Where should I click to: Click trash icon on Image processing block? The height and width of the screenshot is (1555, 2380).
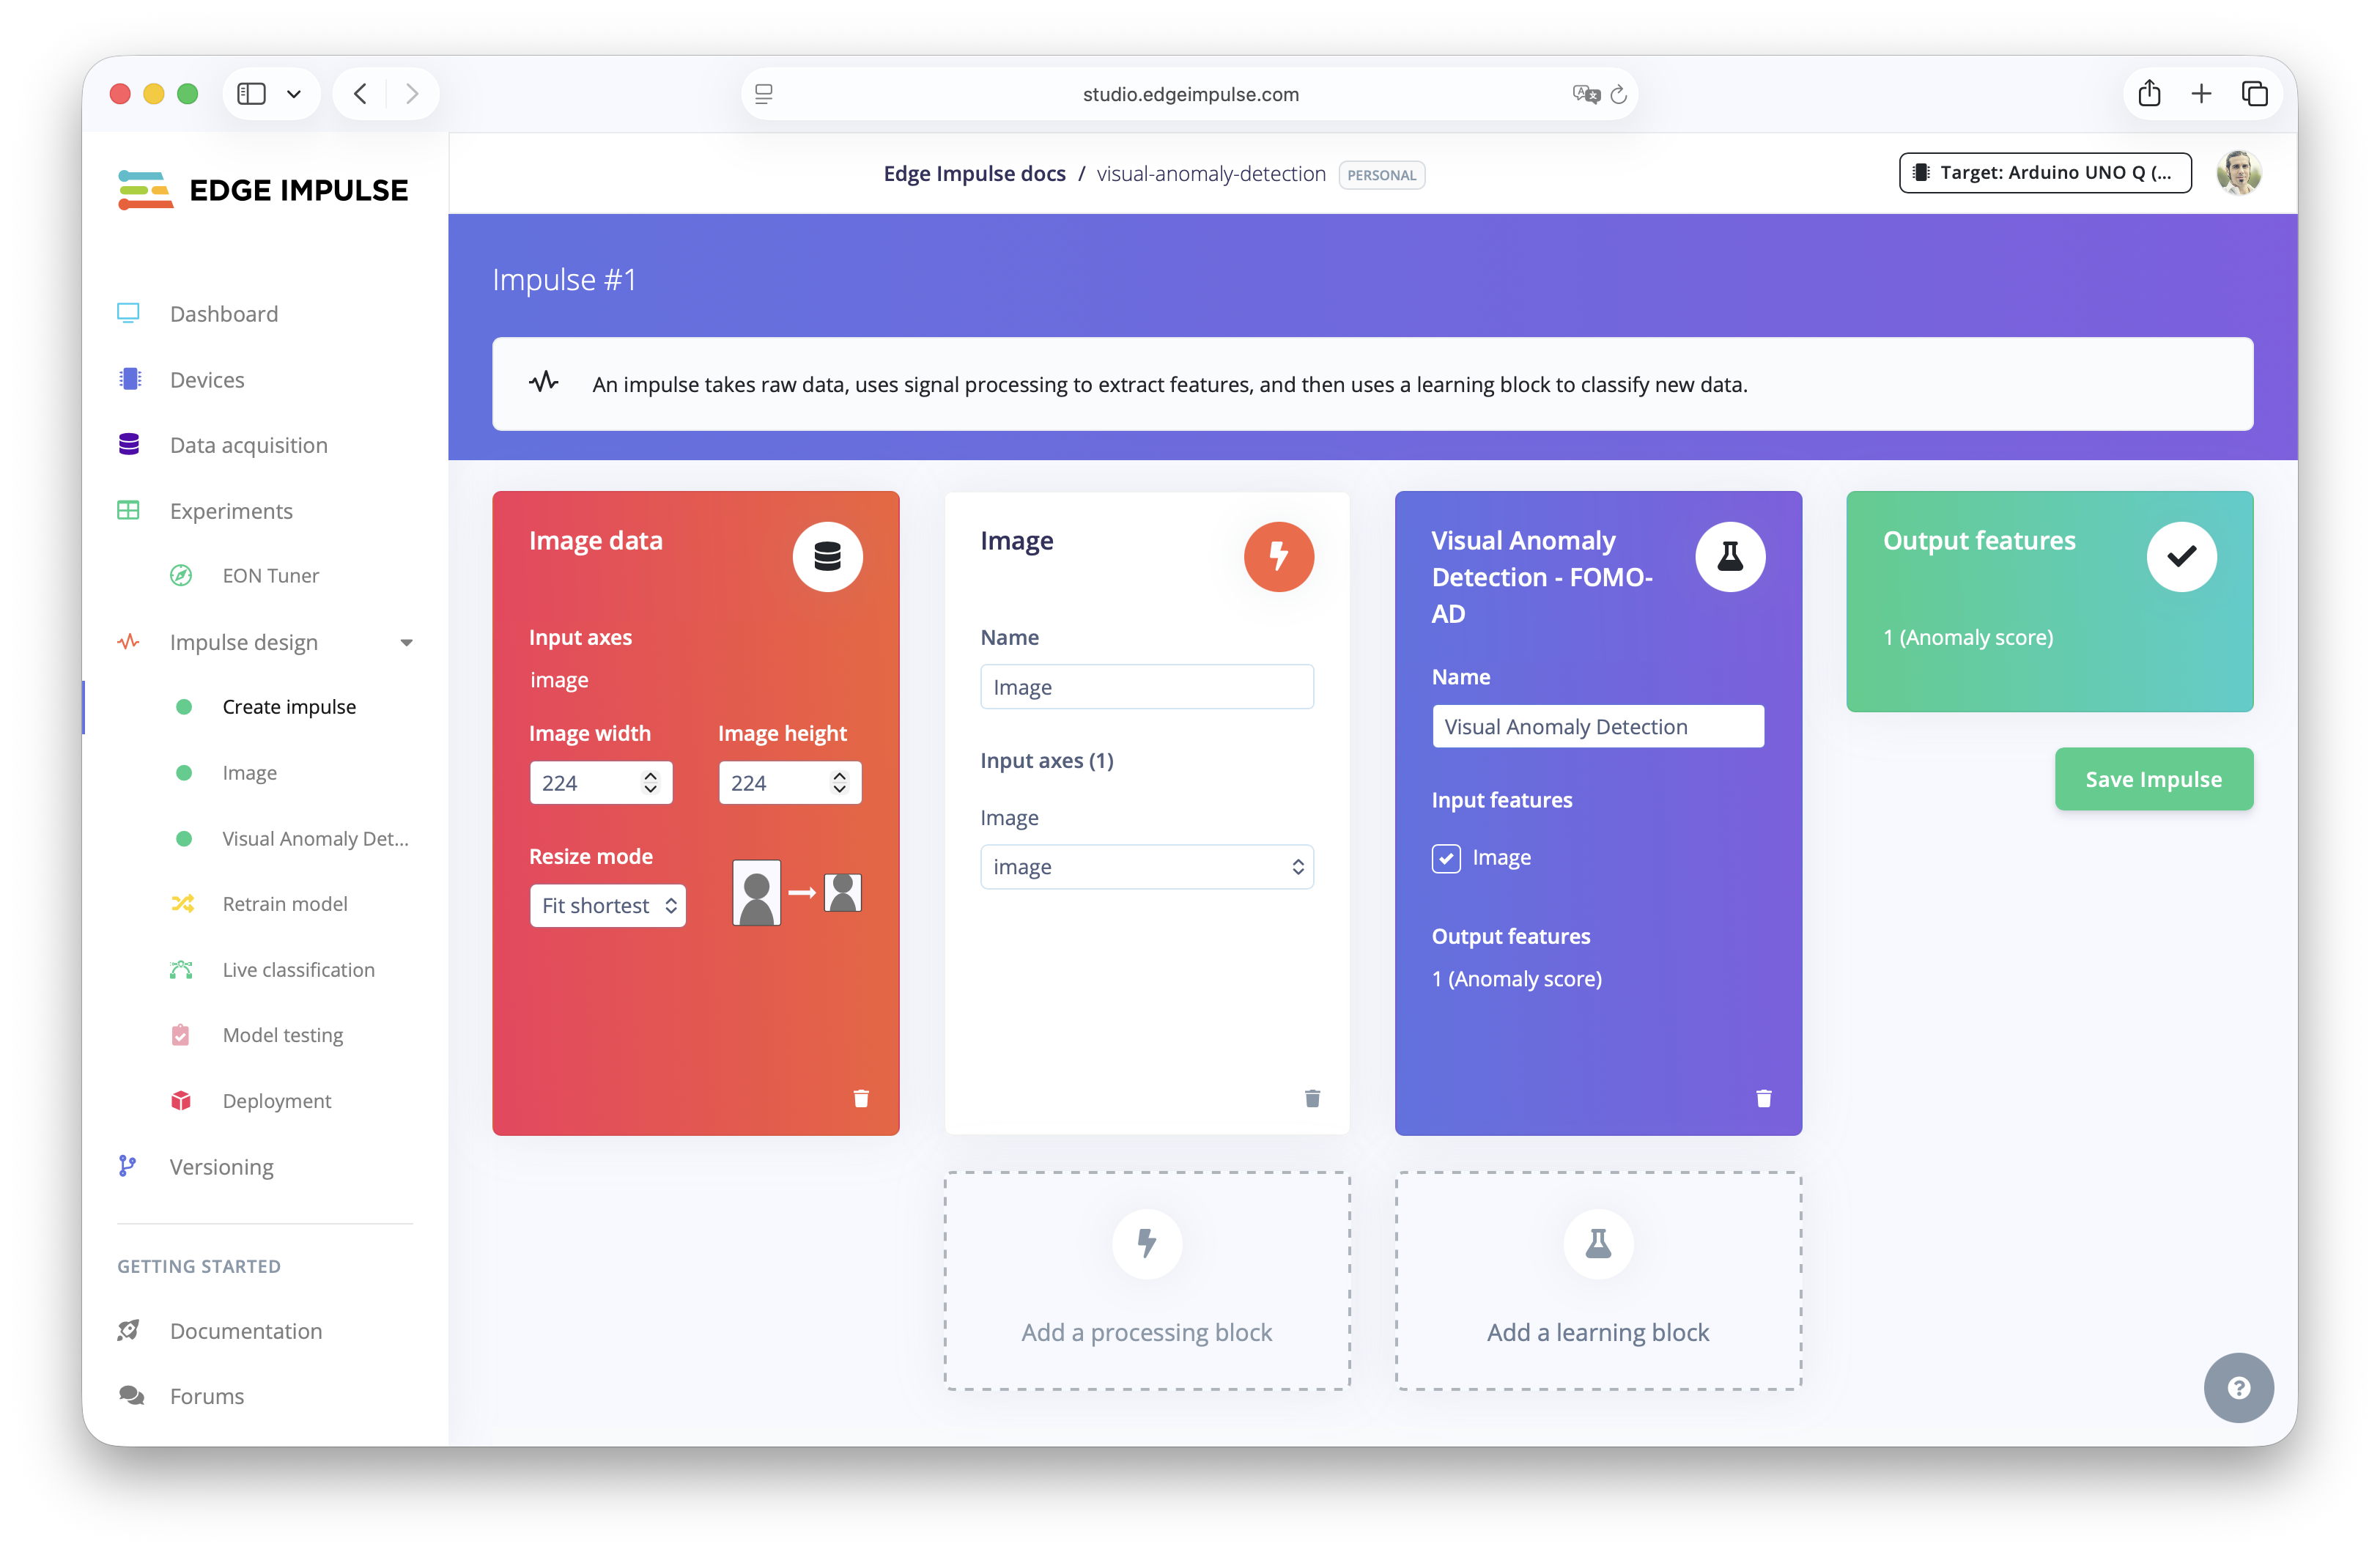pos(1312,1098)
